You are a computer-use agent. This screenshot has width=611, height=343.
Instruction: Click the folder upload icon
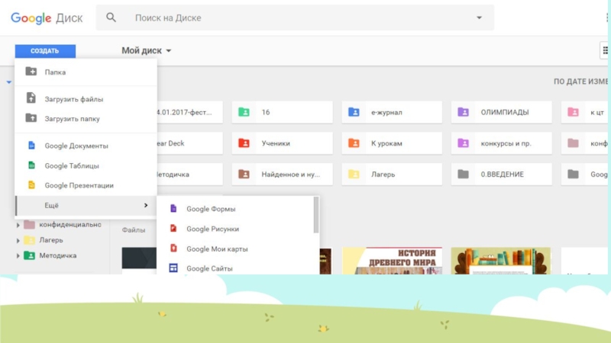click(x=31, y=118)
